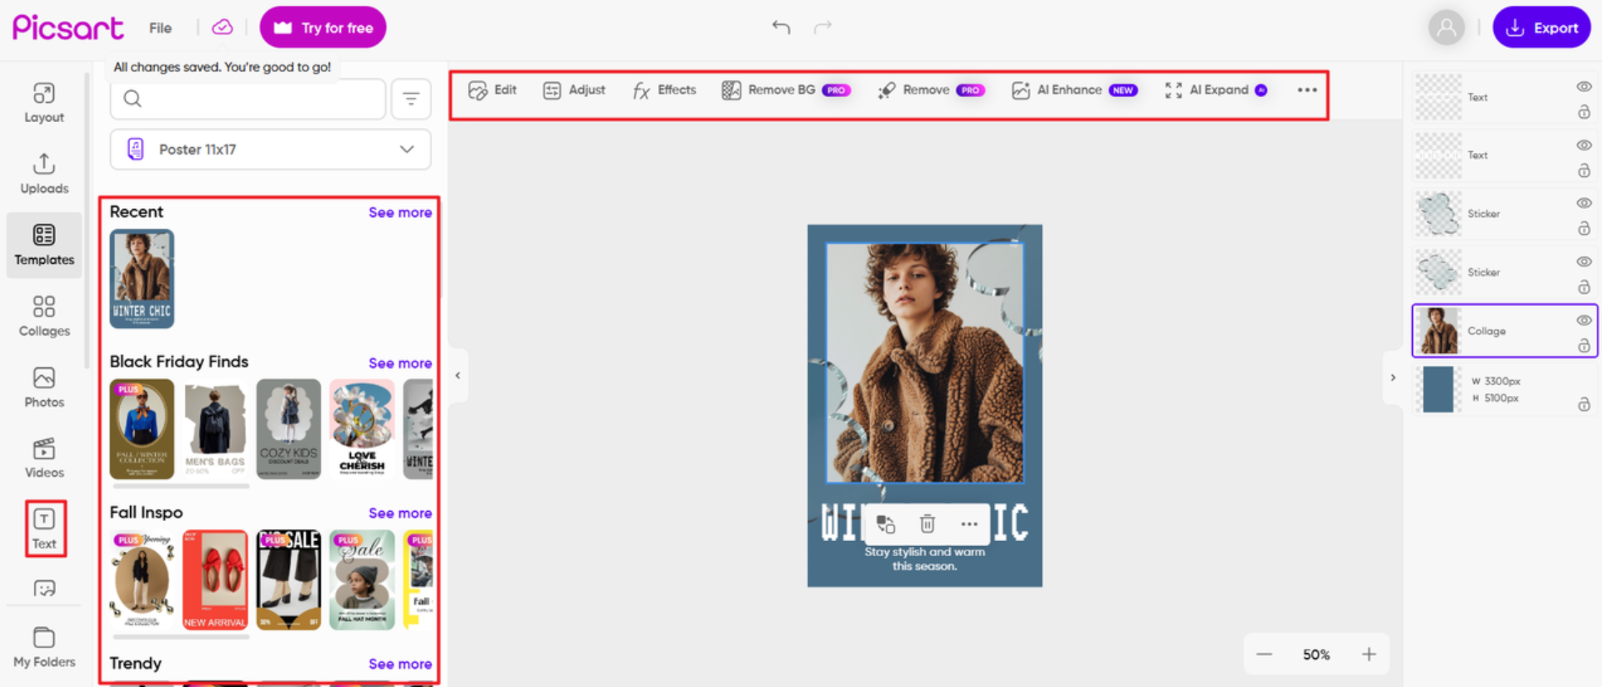Toggle visibility of the first Sticker layer
Screen dimensions: 1602x687
(1584, 203)
